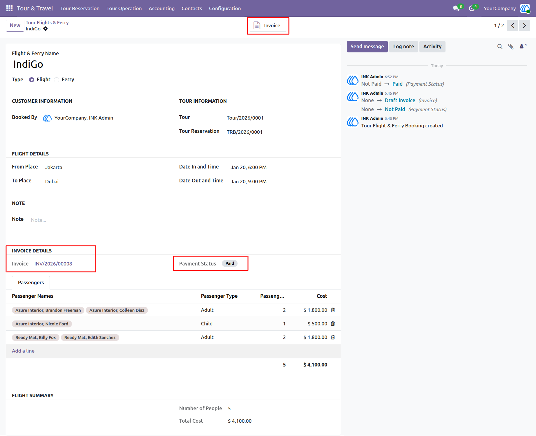Delete the Billy Fox passenger line
Screen dimensions: 536x436
(333, 337)
